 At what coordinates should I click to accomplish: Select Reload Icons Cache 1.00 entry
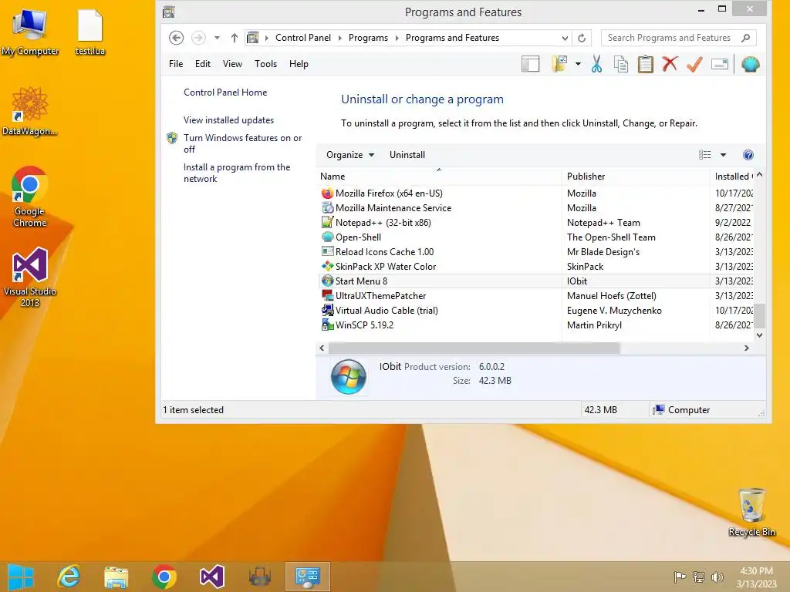(x=537, y=252)
